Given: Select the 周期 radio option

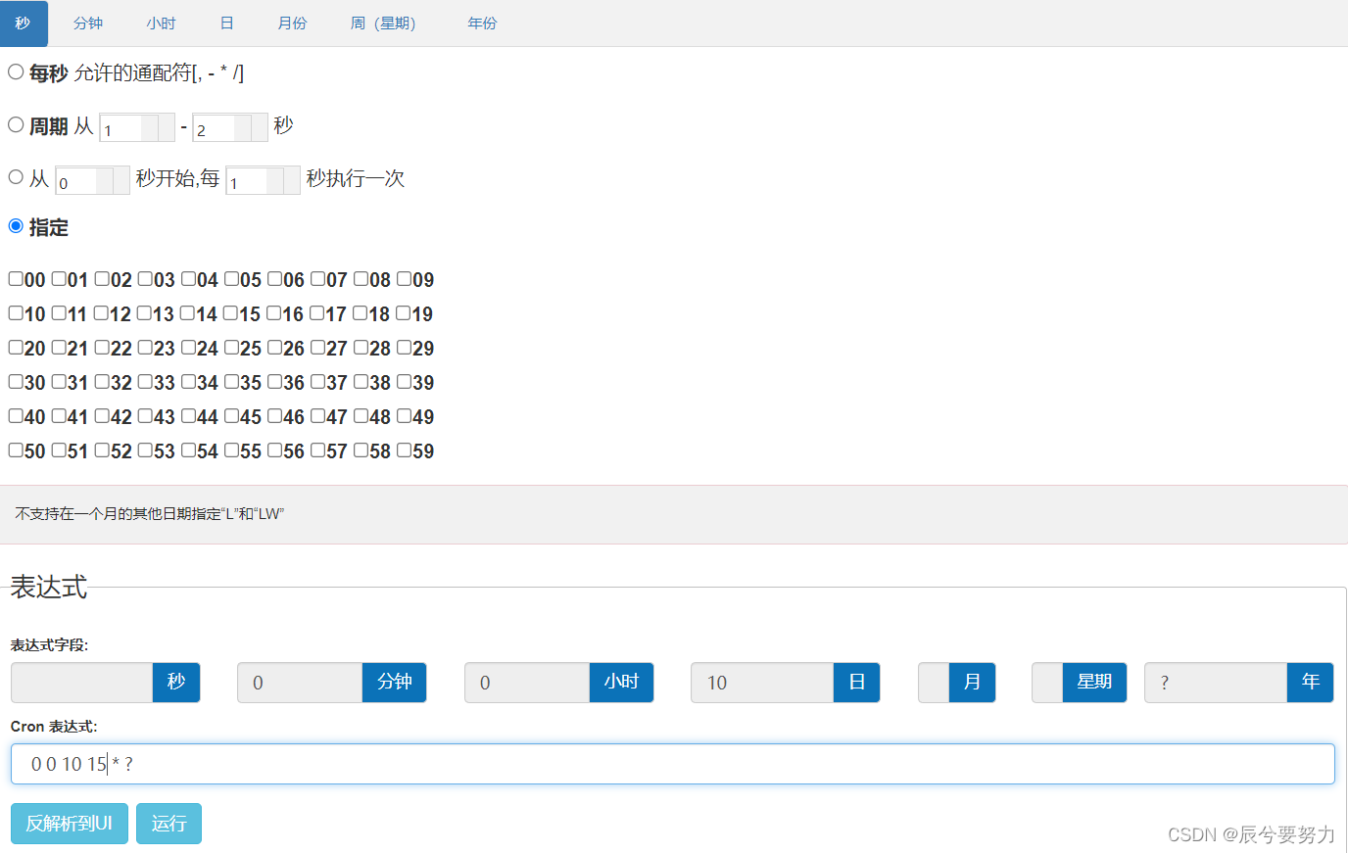Looking at the screenshot, I should pyautogui.click(x=15, y=124).
